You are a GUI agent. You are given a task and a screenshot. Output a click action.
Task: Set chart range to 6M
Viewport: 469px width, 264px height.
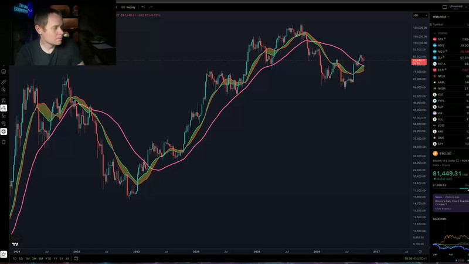(40, 259)
